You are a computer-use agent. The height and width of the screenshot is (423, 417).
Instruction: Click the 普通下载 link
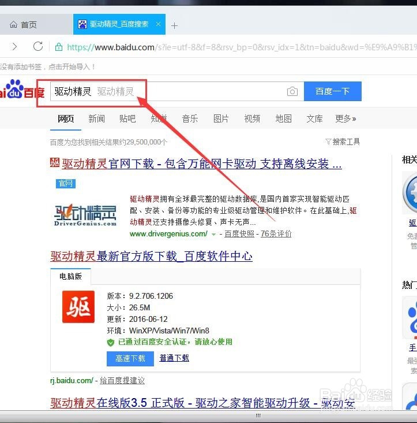(174, 358)
